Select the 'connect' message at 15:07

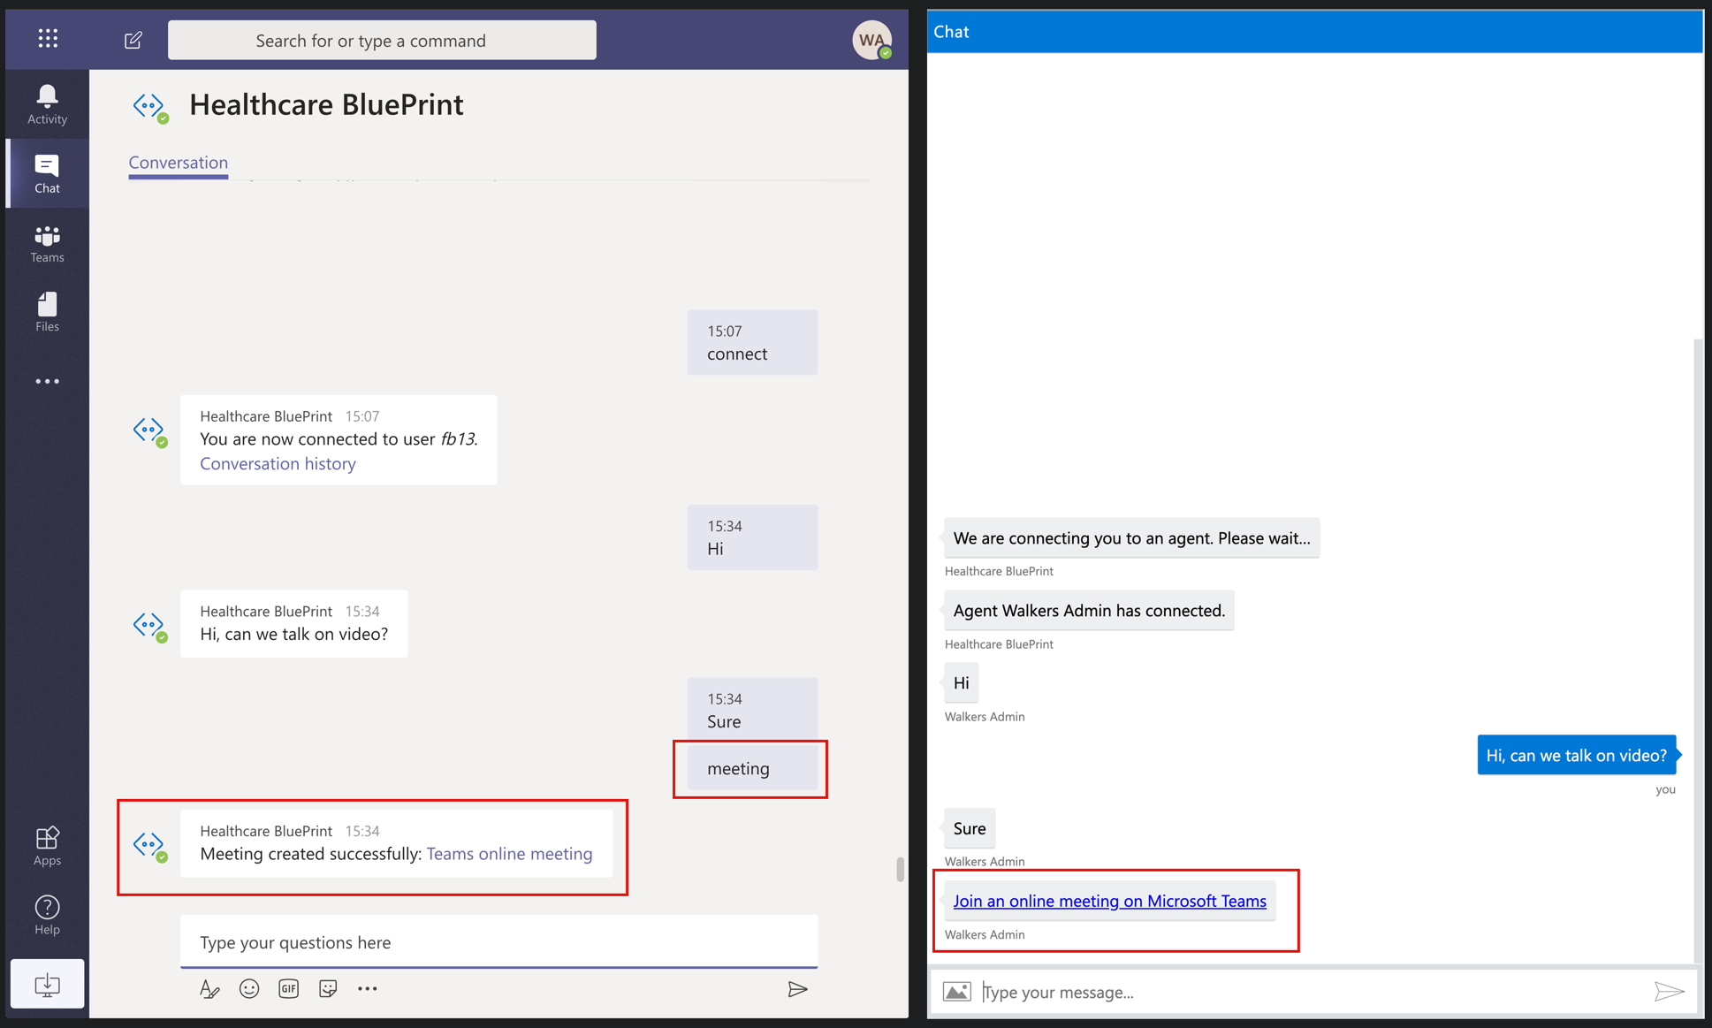(752, 342)
